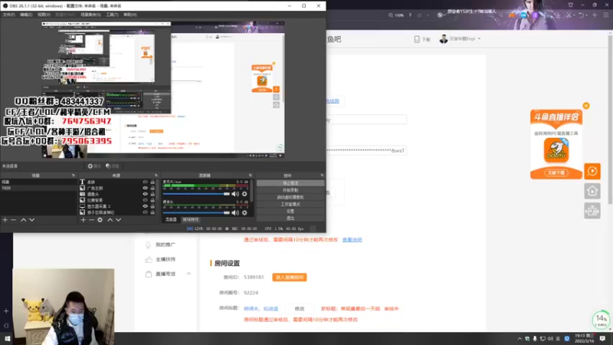Image resolution: width=613 pixels, height=345 pixels.
Task: Move the scene up with the scenes panel up arrow
Action: tap(24, 220)
